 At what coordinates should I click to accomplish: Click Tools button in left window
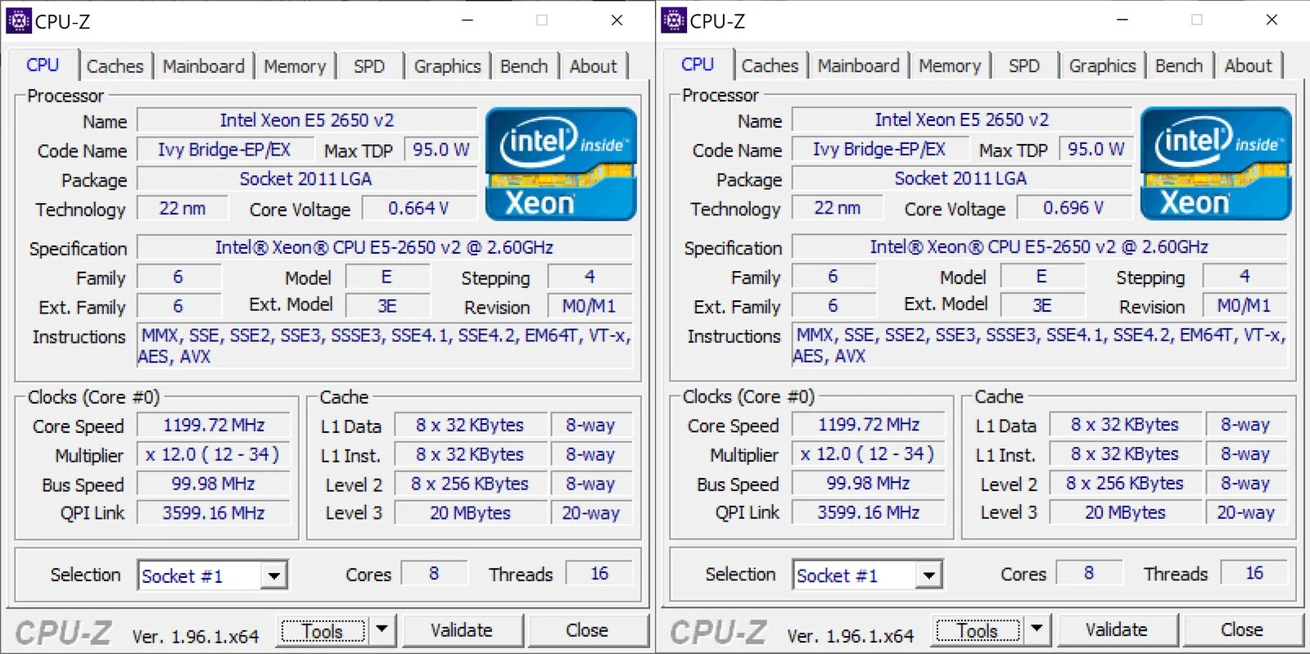point(323,631)
